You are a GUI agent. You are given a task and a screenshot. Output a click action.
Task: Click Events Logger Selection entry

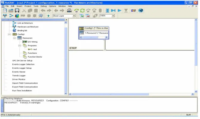click(23, 64)
